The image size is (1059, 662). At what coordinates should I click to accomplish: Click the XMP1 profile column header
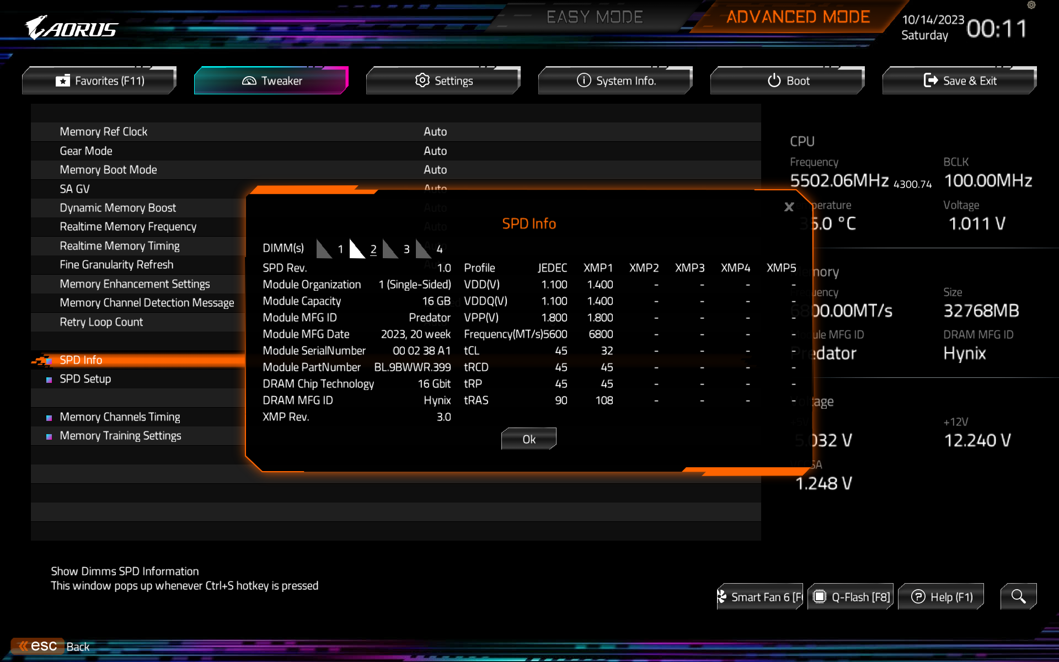pos(598,268)
